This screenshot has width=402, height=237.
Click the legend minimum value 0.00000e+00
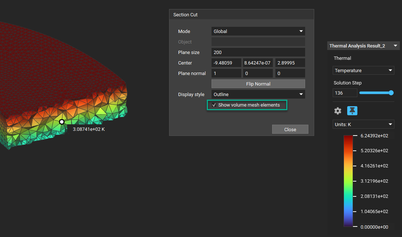tap(374, 227)
